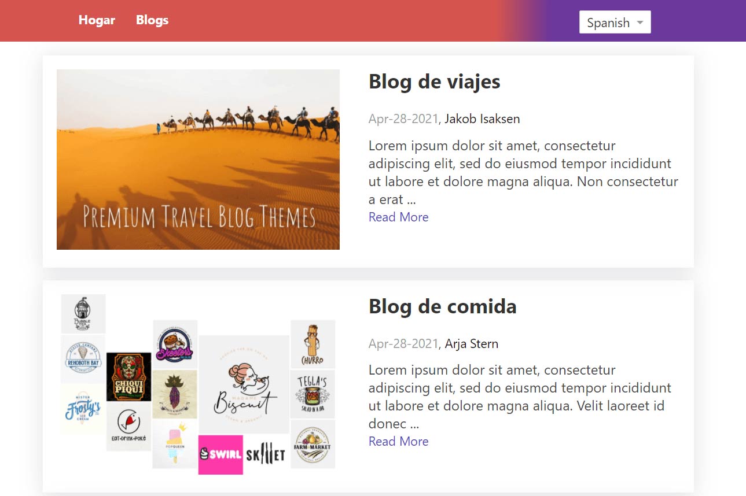Click the Madame Biscuit logo

coord(244,384)
